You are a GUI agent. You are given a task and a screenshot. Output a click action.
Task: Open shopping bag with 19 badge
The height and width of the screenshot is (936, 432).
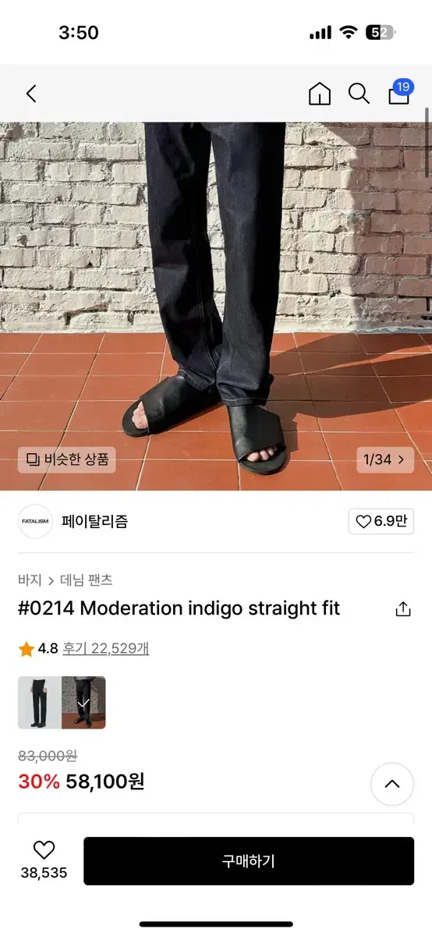[399, 93]
